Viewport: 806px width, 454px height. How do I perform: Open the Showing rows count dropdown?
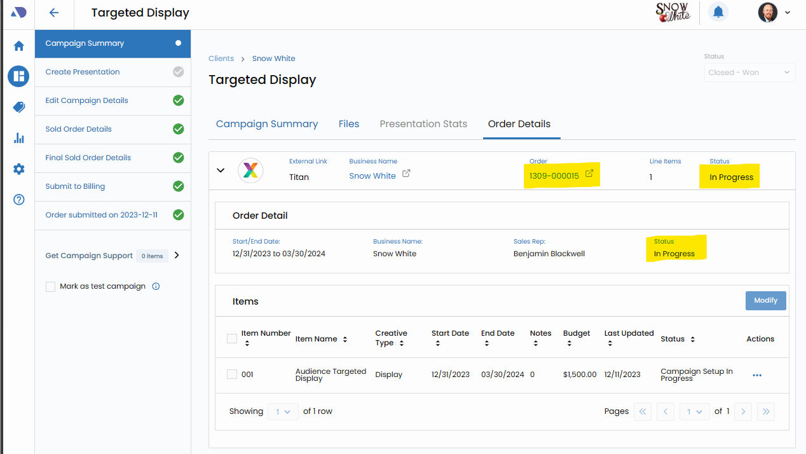pyautogui.click(x=283, y=411)
